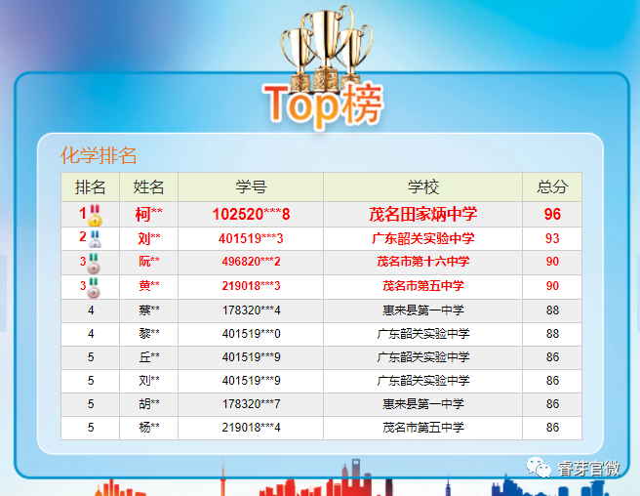Select student ID 496820***2

(251, 262)
